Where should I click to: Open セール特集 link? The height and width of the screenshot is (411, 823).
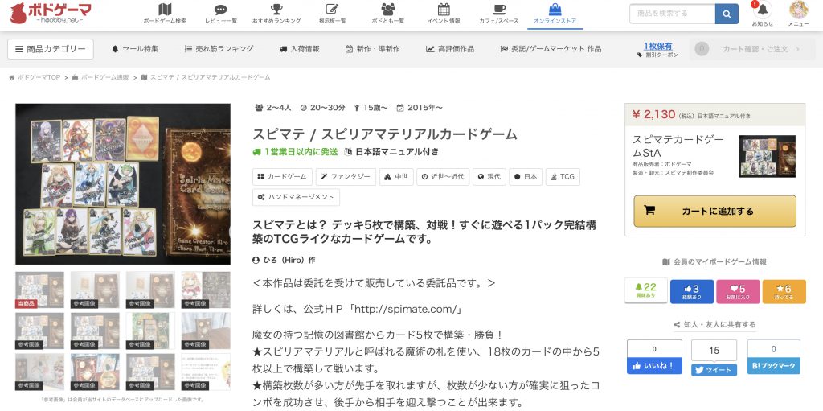coord(135,49)
